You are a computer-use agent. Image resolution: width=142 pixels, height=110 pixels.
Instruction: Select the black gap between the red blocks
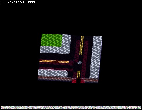[78, 81]
